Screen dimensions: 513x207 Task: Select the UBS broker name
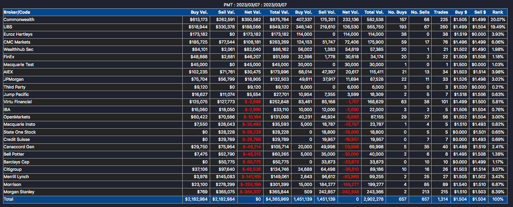click(8, 27)
